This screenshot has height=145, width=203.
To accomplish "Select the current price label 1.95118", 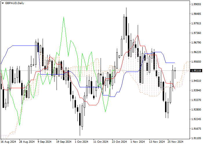I will (196, 71).
